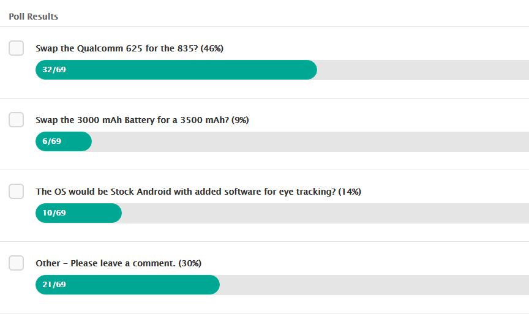Click the 6/69 vote count
The height and width of the screenshot is (330, 529).
coord(51,141)
